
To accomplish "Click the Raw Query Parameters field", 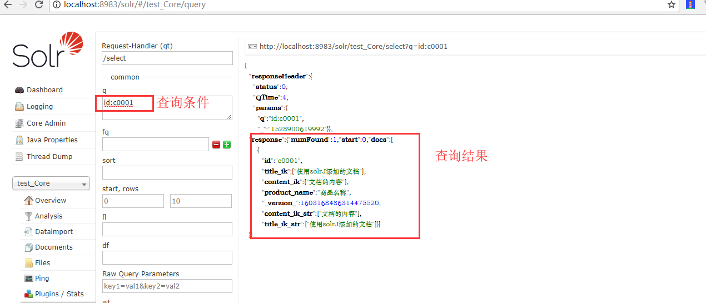I will click(x=167, y=286).
